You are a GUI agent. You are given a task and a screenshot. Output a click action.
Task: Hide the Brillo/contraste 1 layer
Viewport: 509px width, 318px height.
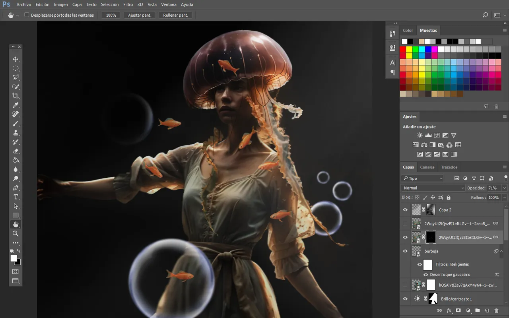point(405,299)
